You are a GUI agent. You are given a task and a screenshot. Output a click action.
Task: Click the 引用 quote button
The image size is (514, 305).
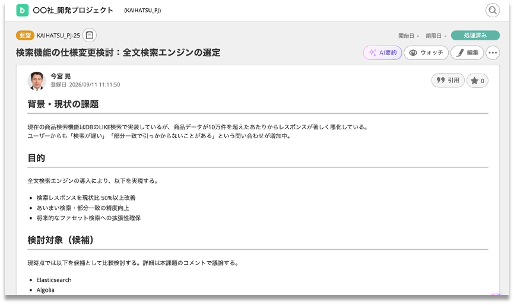tap(448, 80)
